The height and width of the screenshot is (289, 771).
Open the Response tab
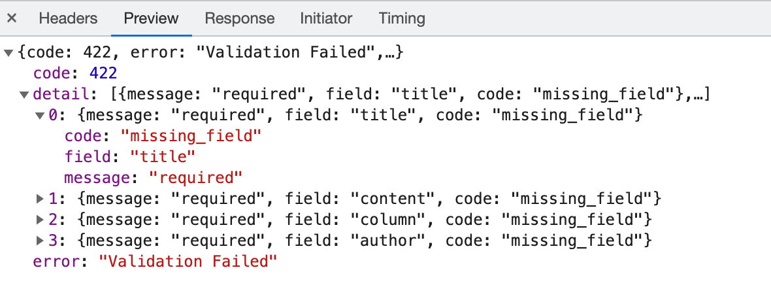(240, 18)
